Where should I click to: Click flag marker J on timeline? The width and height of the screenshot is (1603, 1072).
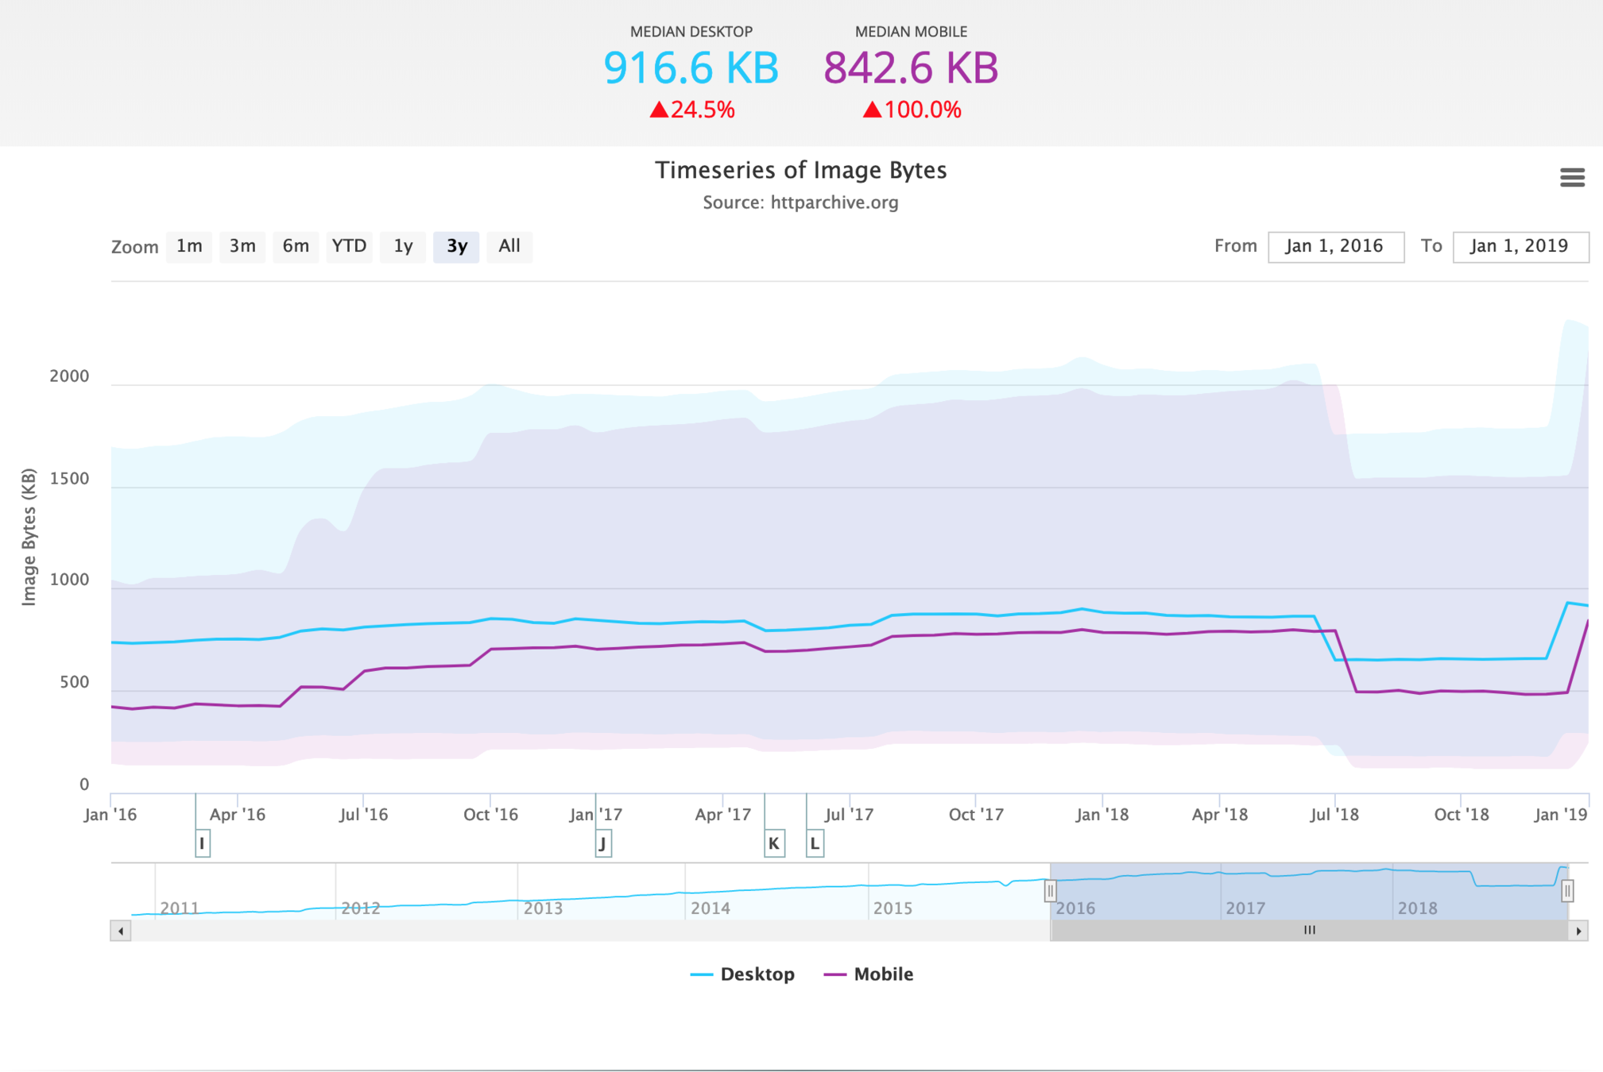(603, 843)
